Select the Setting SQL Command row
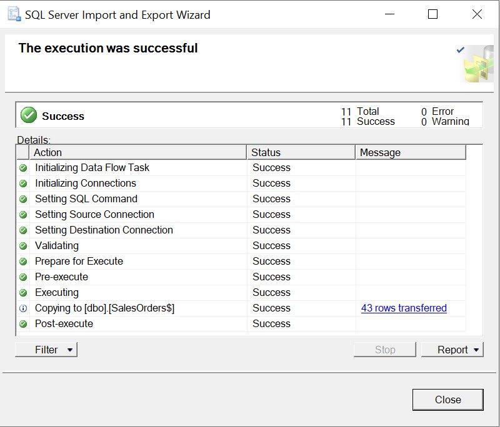The height and width of the screenshot is (427, 500). pyautogui.click(x=241, y=199)
